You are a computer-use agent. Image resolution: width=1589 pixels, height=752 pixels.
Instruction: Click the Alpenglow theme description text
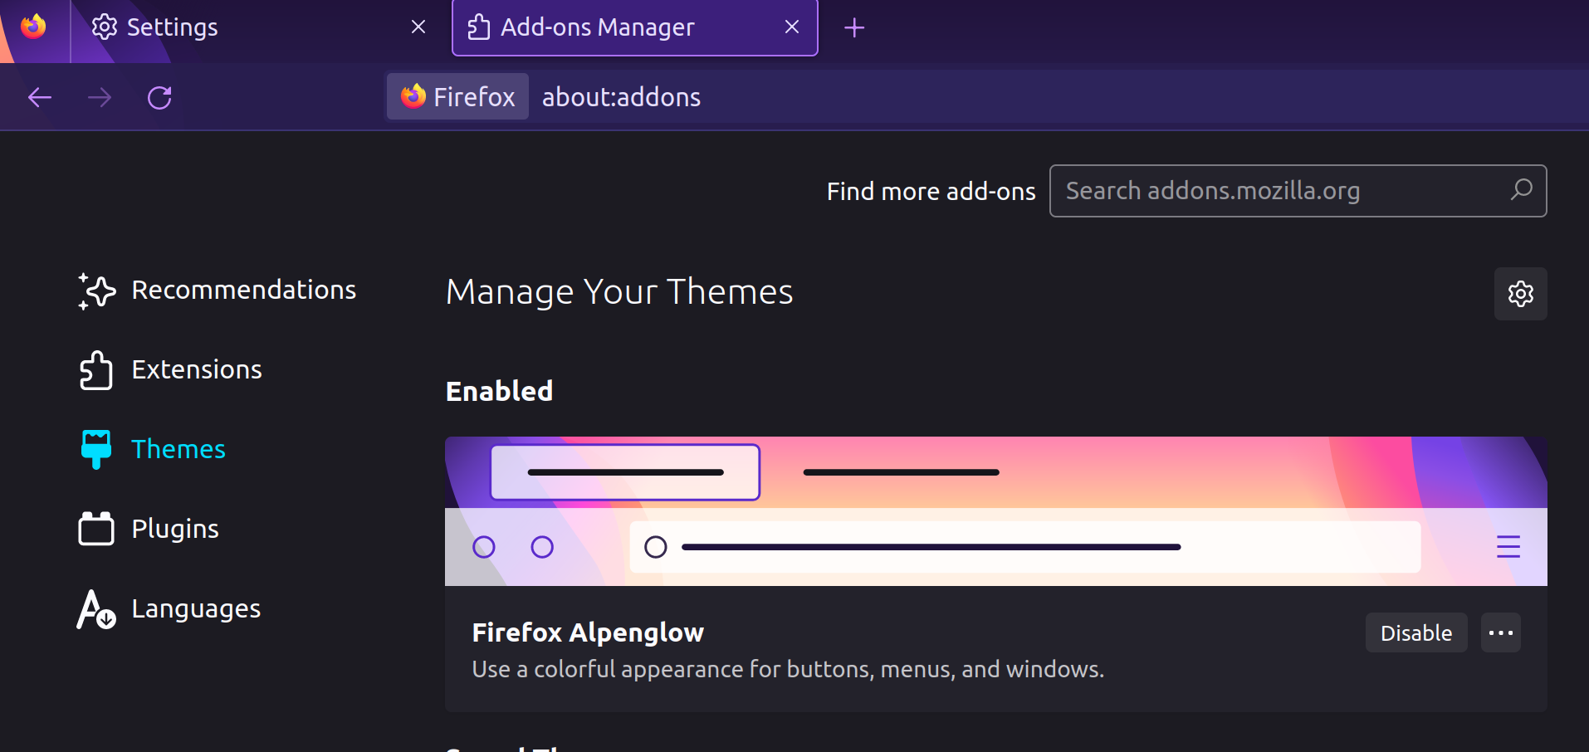pos(788,669)
